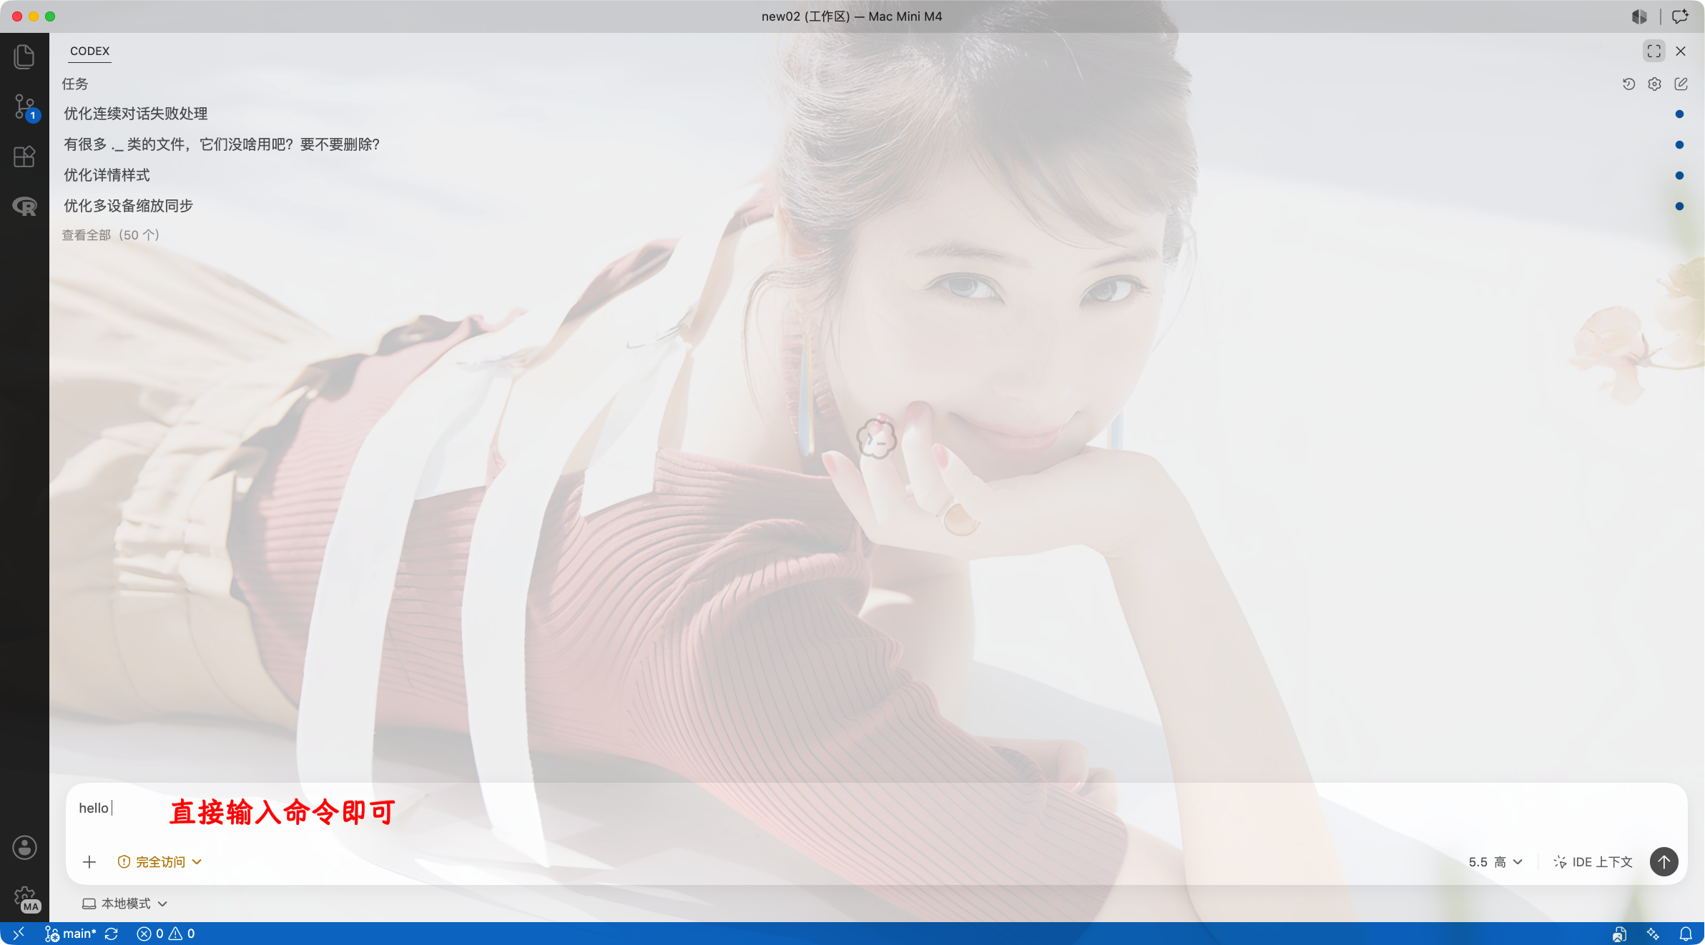Screen dimensions: 1705x945
Task: Click the main* branch in status bar
Action: [x=70, y=934]
